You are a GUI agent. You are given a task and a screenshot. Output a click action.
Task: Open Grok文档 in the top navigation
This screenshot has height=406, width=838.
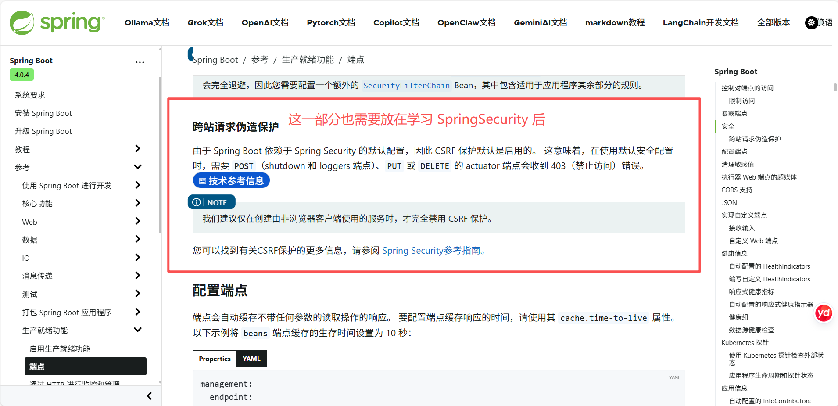tap(205, 22)
